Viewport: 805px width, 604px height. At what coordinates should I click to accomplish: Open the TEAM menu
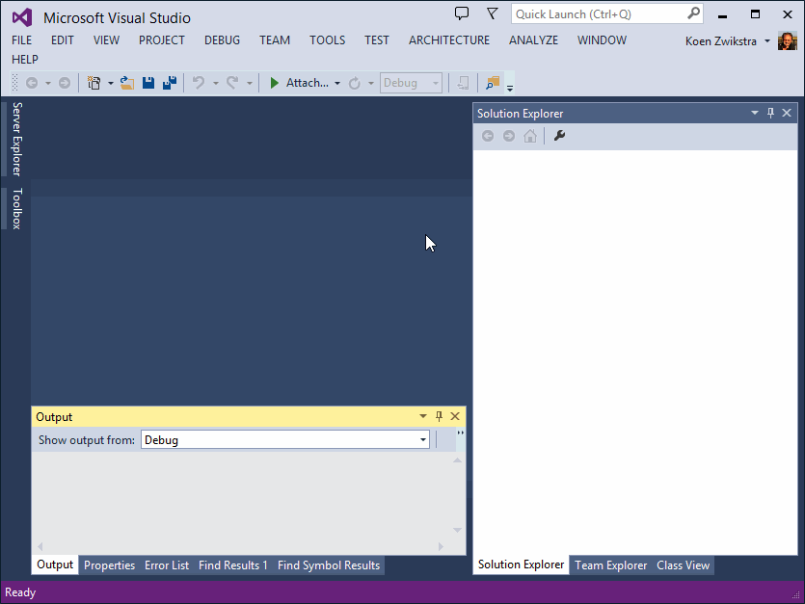(275, 40)
